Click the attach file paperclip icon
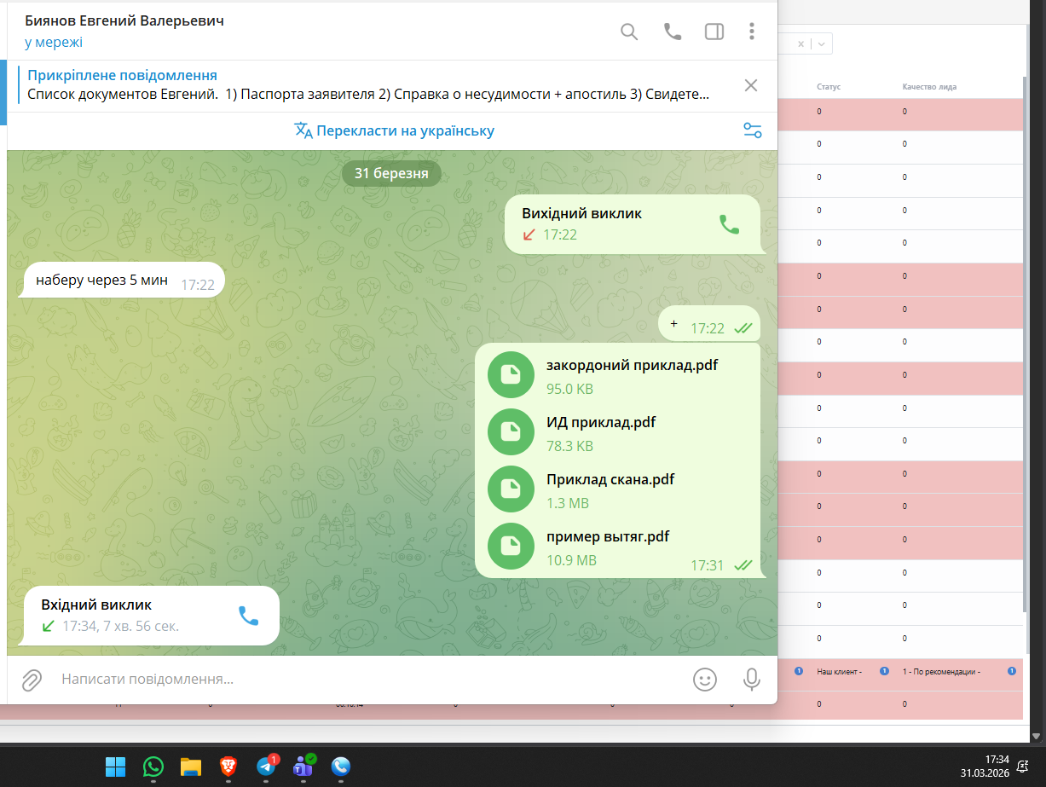The image size is (1046, 787). pos(32,680)
